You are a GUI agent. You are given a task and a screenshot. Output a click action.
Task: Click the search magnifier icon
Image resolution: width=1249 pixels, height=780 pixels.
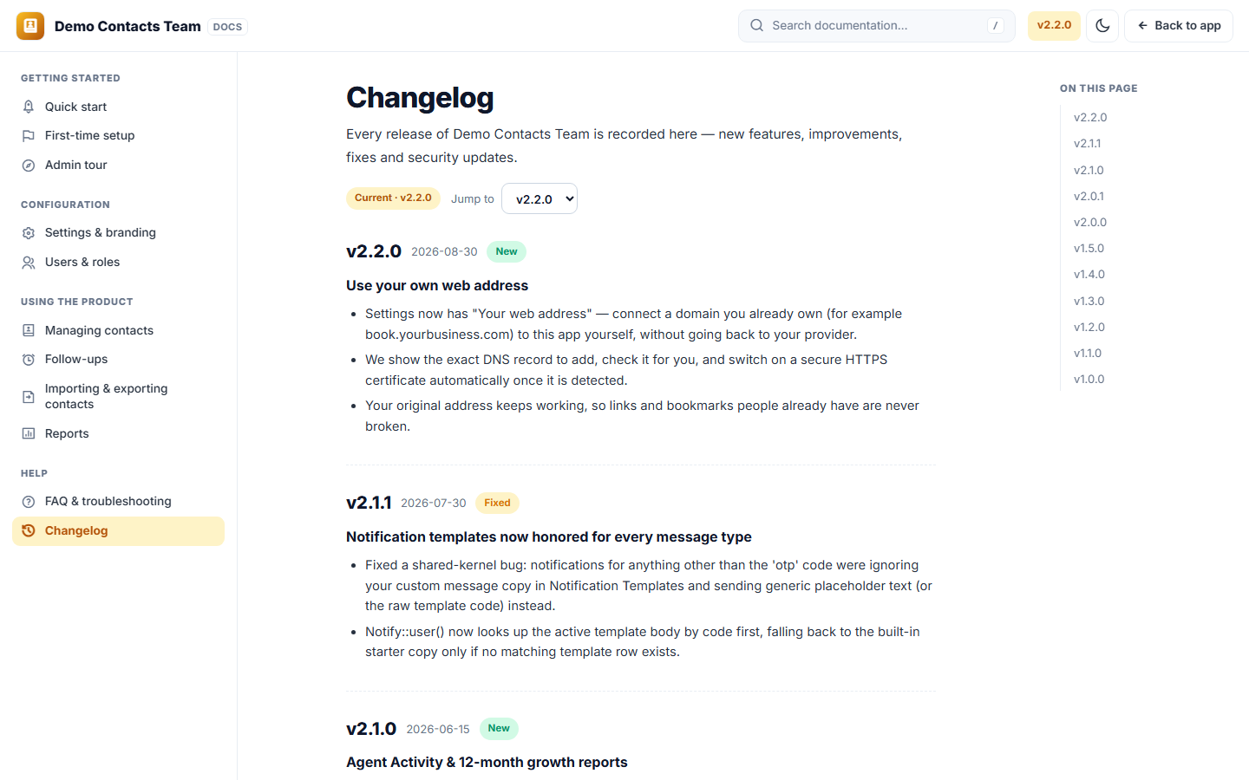click(757, 25)
